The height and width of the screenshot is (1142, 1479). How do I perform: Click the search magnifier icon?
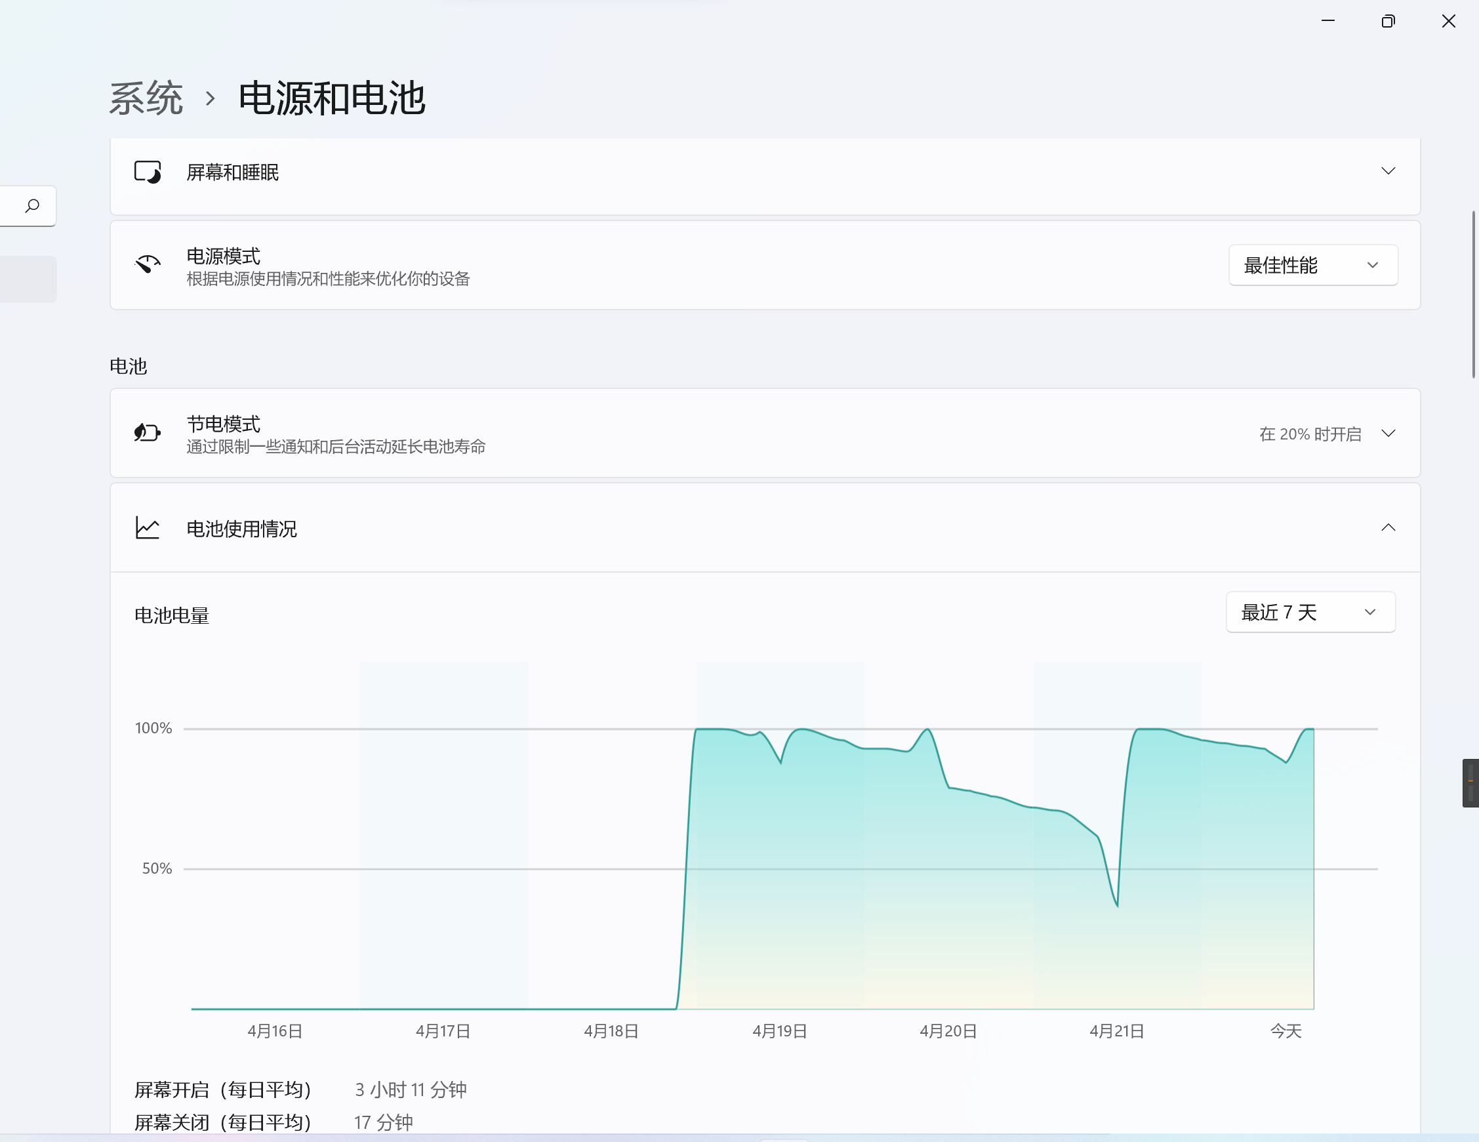[32, 206]
